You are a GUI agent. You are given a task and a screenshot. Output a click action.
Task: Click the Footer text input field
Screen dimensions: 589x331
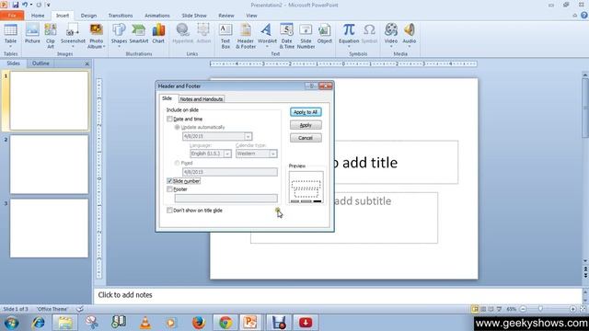pos(226,199)
